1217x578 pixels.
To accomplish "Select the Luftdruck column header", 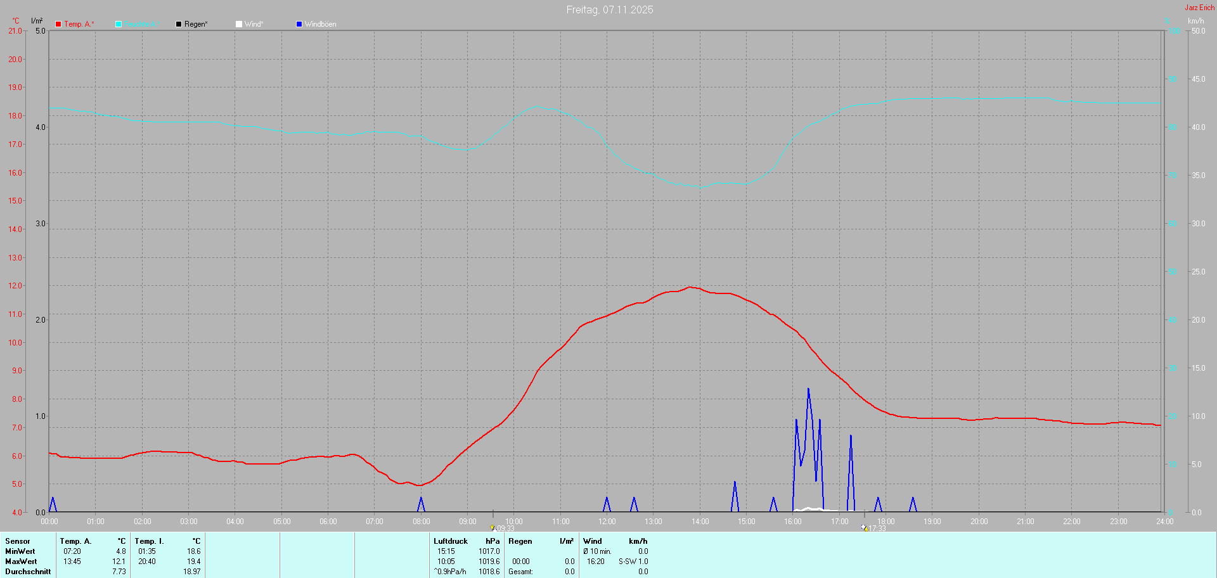I will click(450, 541).
